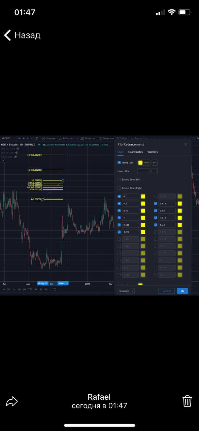The width and height of the screenshot is (199, 431).
Task: Select the D timeframe
Action: 28,138
